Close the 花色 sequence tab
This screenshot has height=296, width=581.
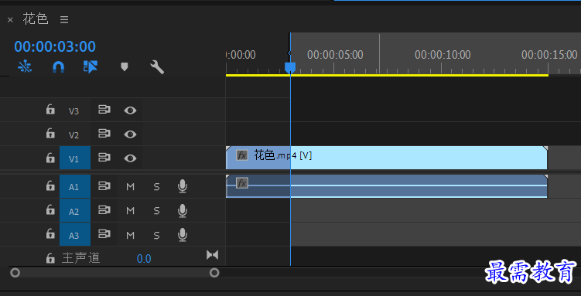pos(10,19)
